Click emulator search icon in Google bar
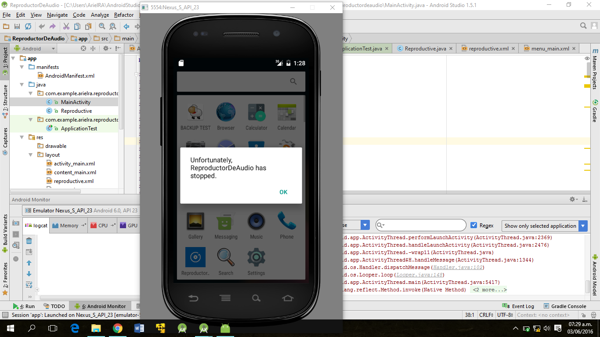 [293, 82]
